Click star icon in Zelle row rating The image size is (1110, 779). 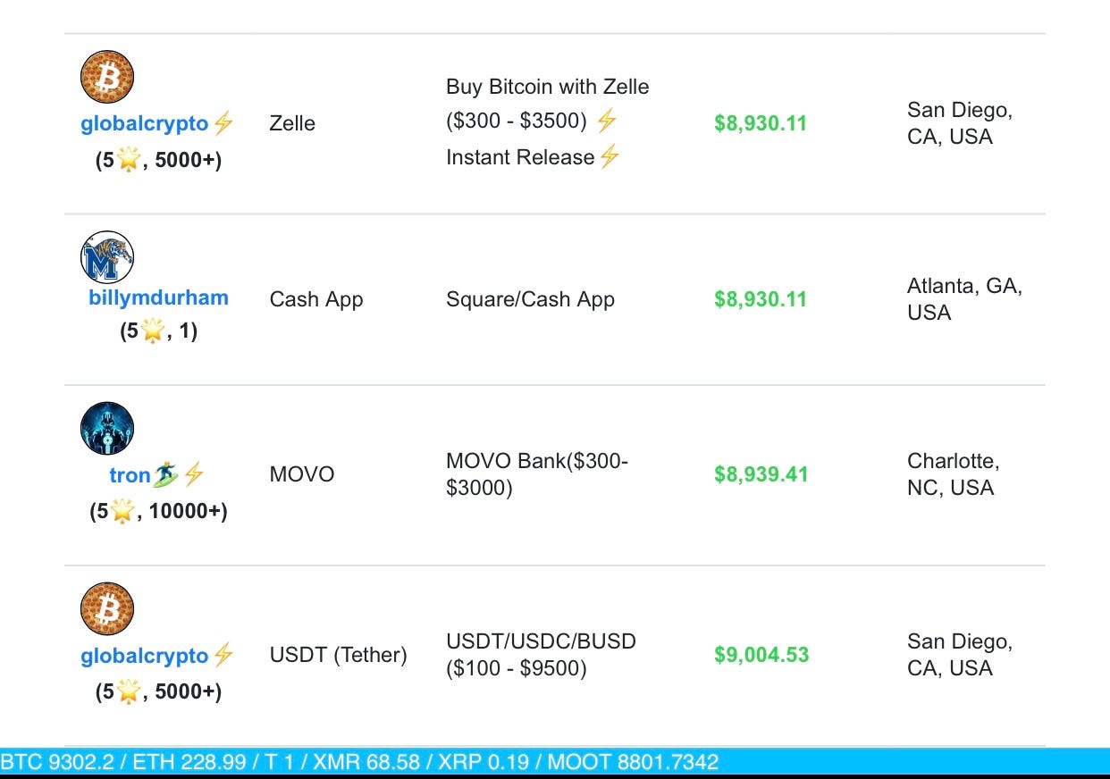click(129, 161)
